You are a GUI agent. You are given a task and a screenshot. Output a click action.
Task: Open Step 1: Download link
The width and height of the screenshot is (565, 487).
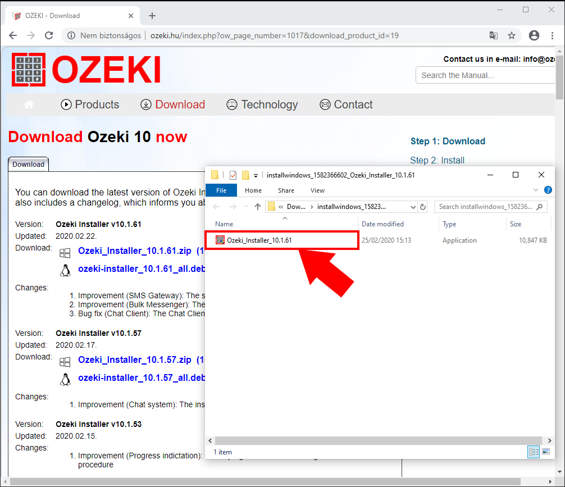pyautogui.click(x=448, y=141)
